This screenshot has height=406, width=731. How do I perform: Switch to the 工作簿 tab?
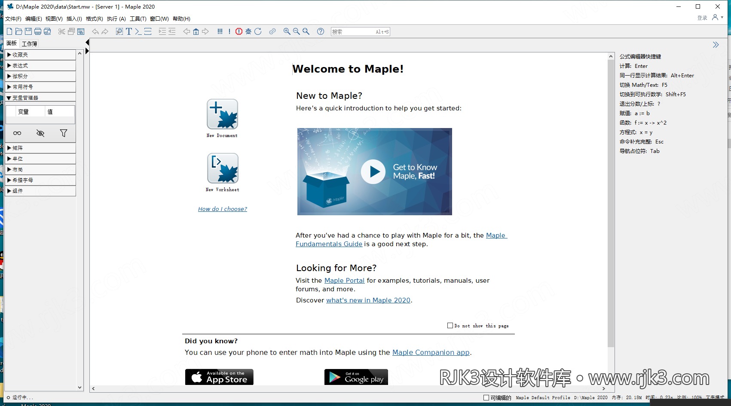[30, 43]
